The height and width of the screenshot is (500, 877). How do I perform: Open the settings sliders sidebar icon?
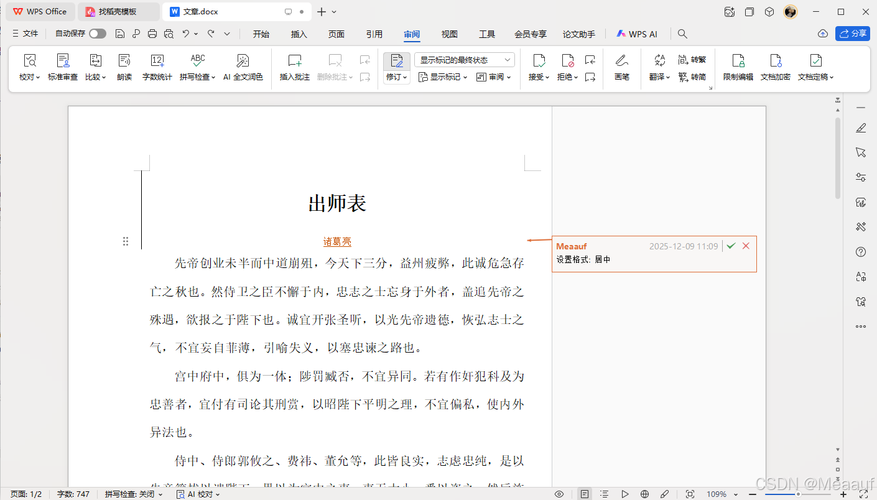pyautogui.click(x=861, y=177)
